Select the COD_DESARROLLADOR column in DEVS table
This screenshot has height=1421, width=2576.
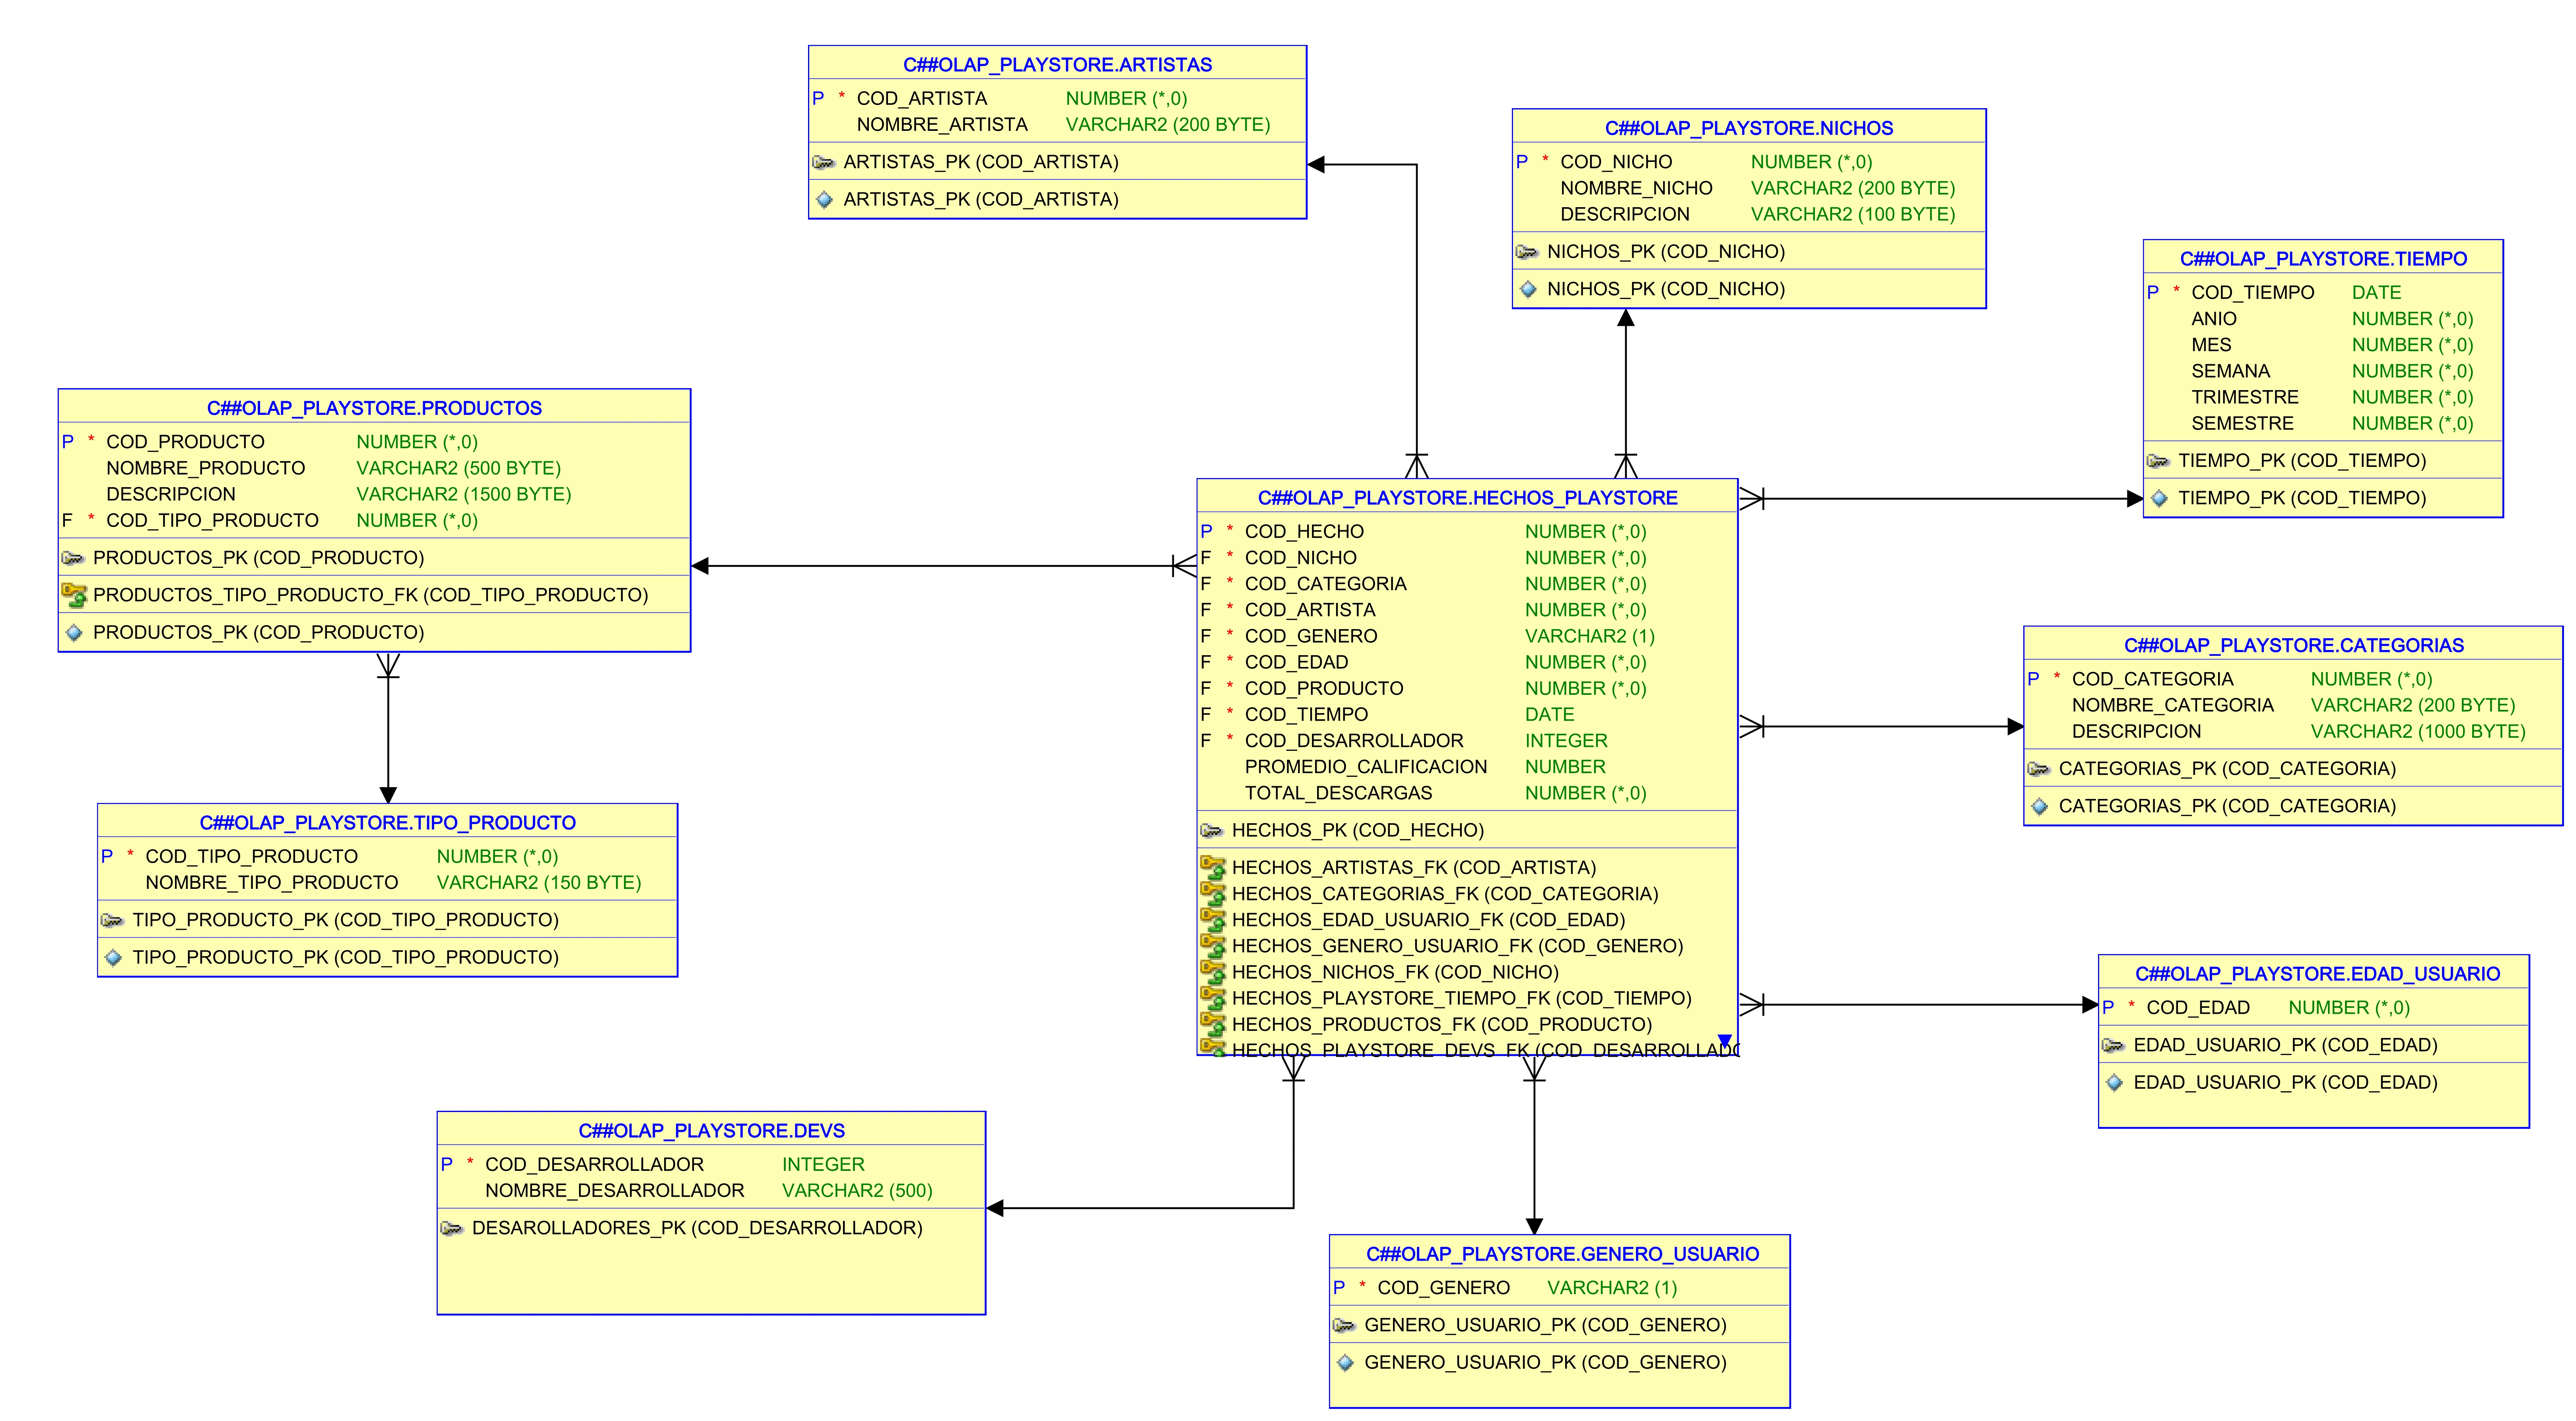click(594, 1164)
